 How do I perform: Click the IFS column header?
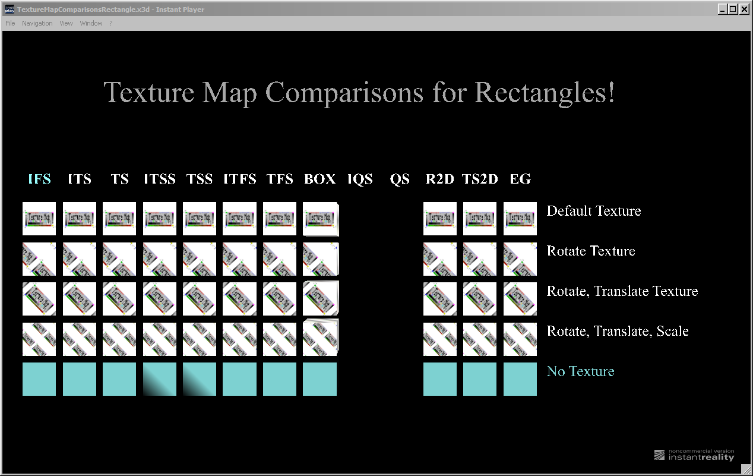pos(39,179)
